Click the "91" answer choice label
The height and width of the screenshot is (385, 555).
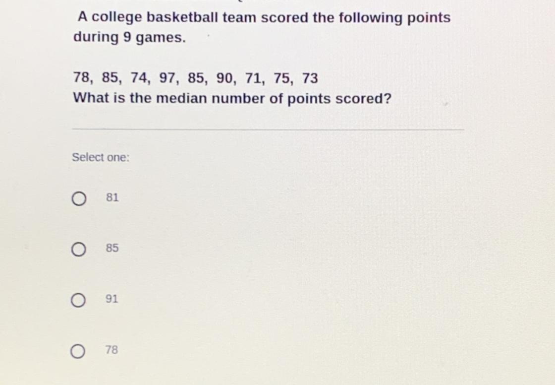tap(112, 299)
